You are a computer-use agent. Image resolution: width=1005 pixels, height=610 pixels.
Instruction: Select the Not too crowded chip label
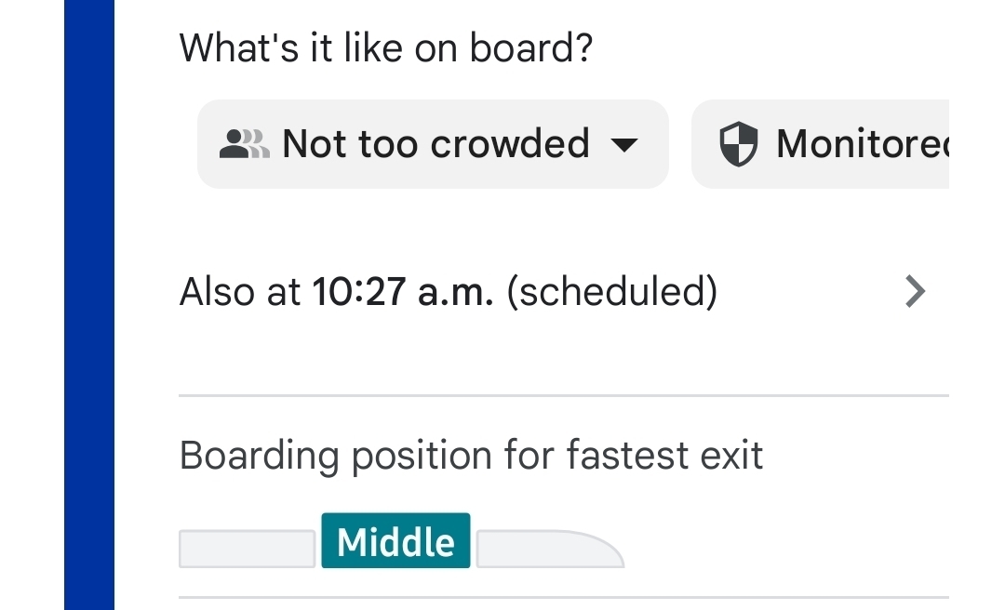[435, 144]
